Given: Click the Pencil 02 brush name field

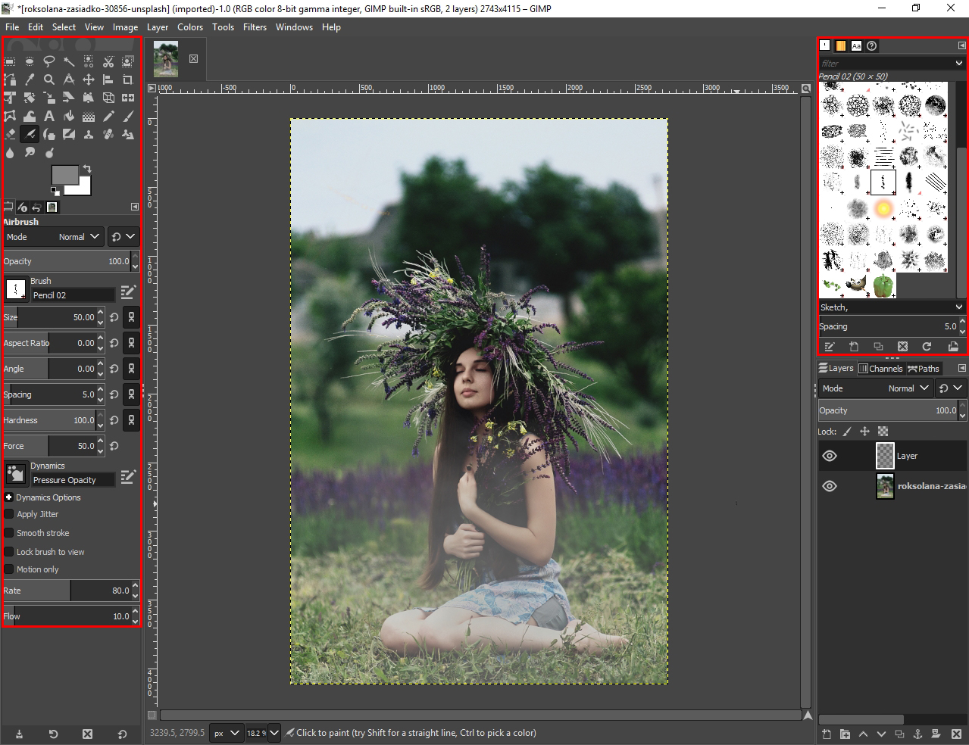Looking at the screenshot, I should [x=73, y=295].
